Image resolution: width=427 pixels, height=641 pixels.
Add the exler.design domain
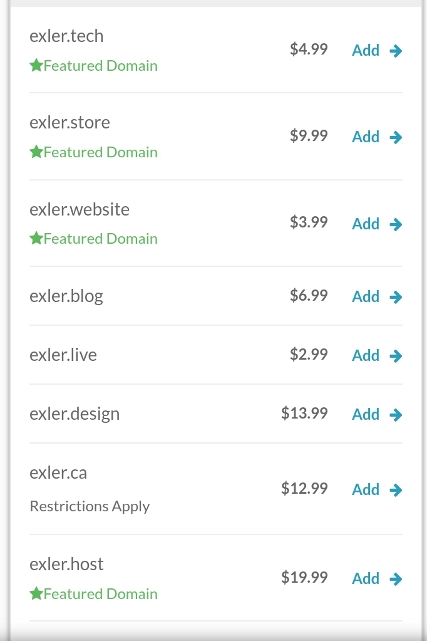coord(366,415)
